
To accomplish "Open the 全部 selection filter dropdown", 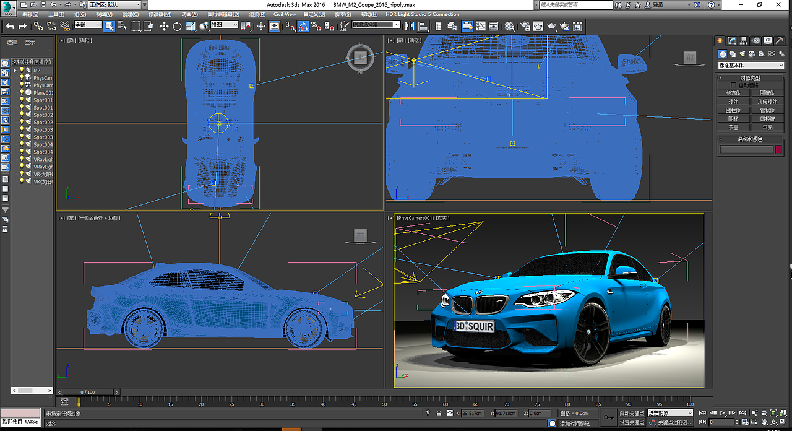I will 88,25.
